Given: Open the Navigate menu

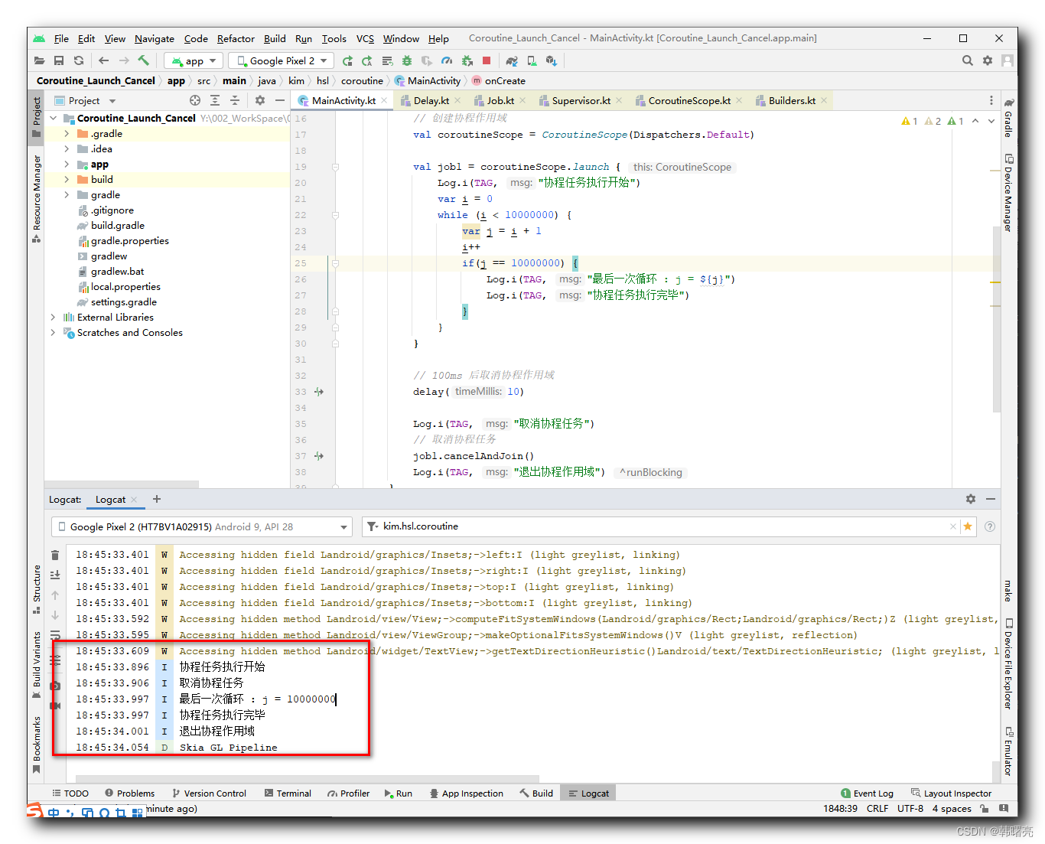Looking at the screenshot, I should coord(154,39).
